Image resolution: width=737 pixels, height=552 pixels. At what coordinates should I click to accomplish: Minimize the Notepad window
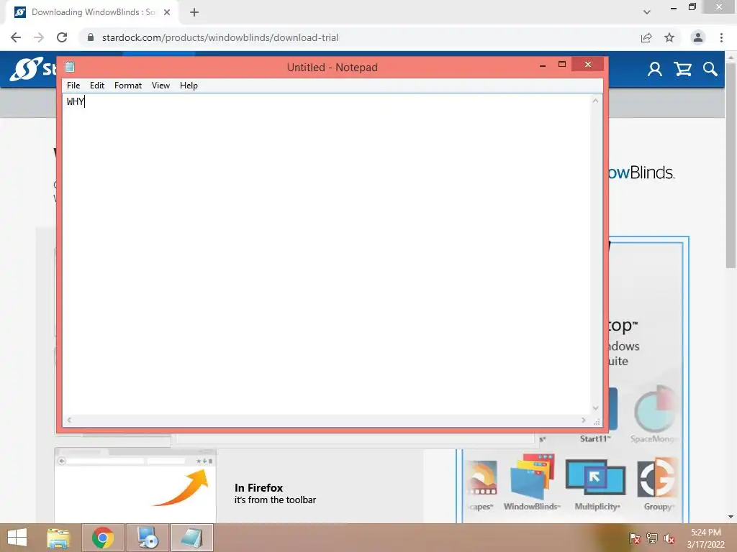coord(543,65)
